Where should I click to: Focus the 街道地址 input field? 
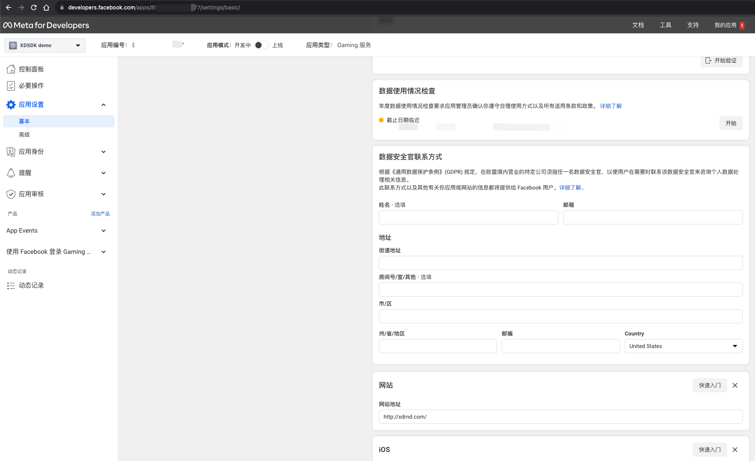560,263
